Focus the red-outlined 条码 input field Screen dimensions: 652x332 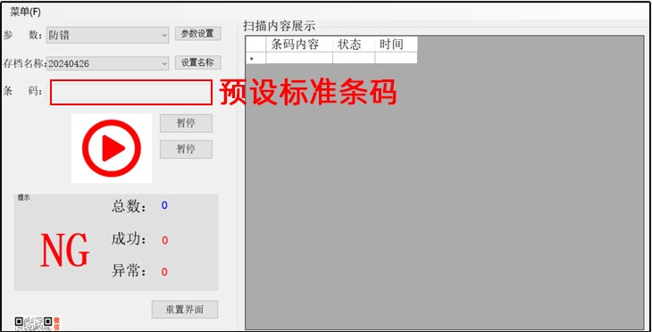tap(131, 92)
